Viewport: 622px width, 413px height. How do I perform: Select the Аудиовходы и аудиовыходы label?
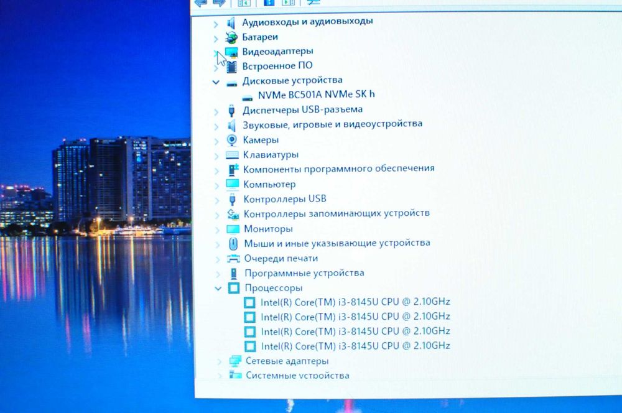click(x=307, y=21)
